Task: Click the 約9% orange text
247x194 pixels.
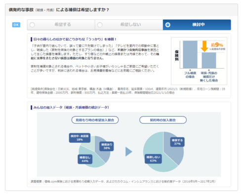Action: tap(217, 45)
